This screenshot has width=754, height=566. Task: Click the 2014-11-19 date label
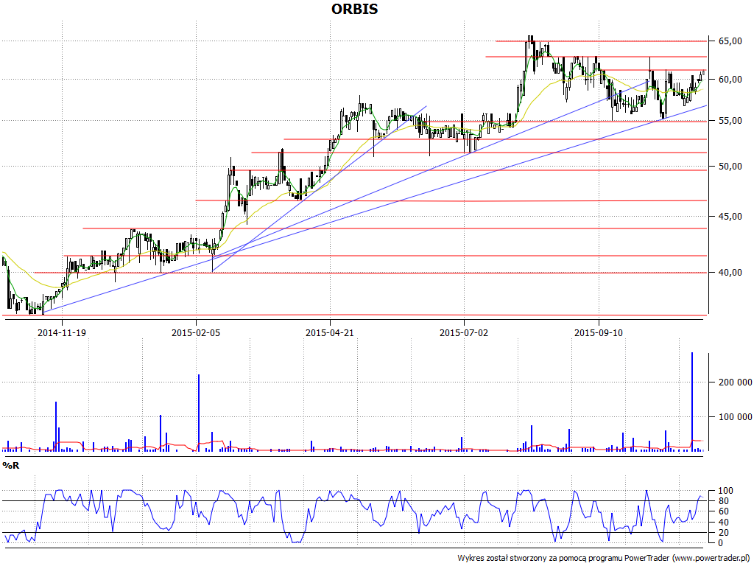pyautogui.click(x=62, y=332)
